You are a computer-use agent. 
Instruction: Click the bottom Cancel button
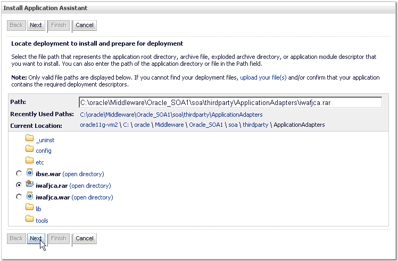point(85,239)
